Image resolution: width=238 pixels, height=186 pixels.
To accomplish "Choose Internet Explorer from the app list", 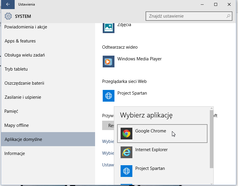I will point(162,152).
